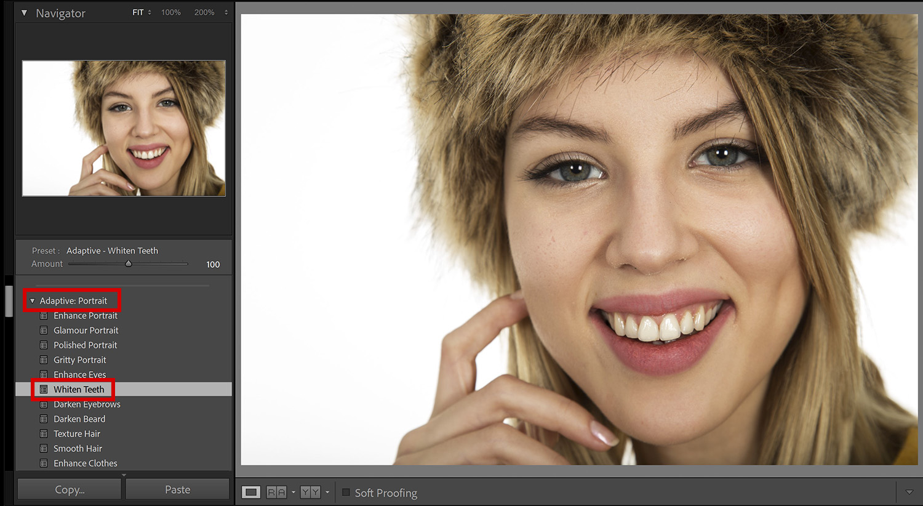Click the Glamour Portrait preset icon
The width and height of the screenshot is (923, 506).
43,330
